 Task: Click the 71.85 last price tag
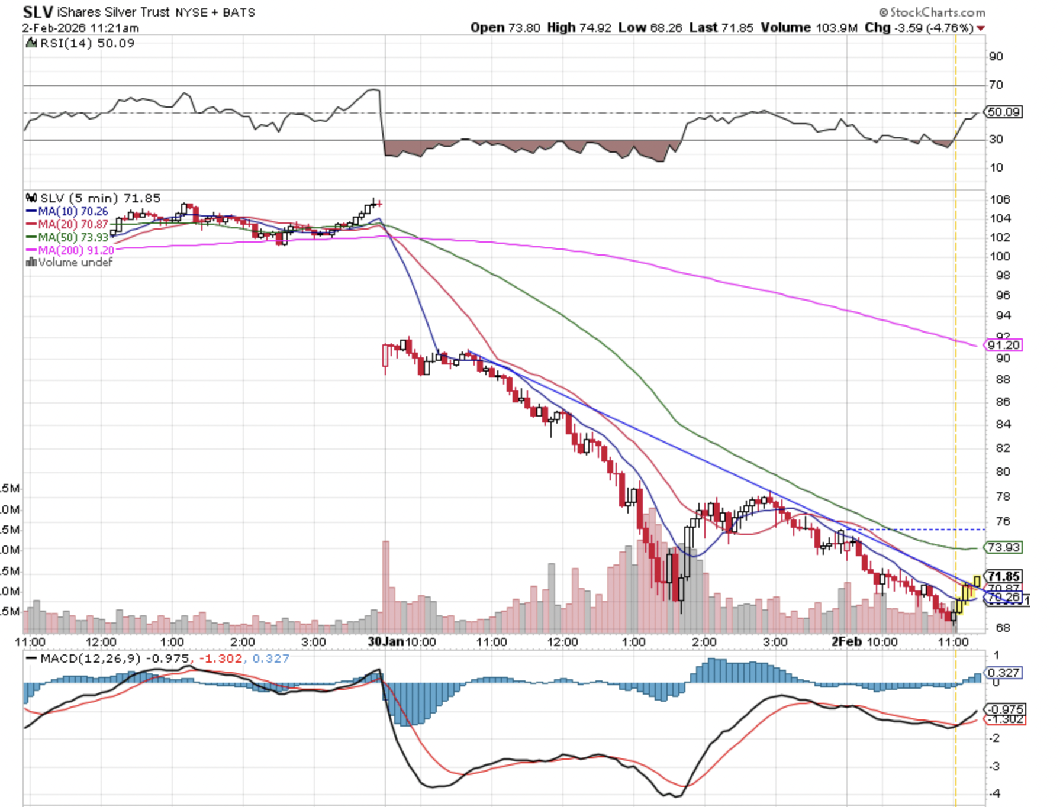[x=1004, y=576]
